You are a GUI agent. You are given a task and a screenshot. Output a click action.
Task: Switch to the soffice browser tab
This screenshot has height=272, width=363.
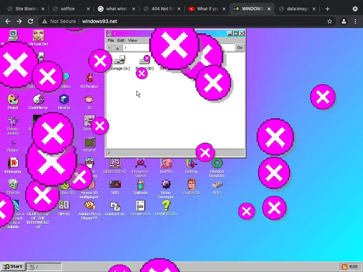pos(71,9)
